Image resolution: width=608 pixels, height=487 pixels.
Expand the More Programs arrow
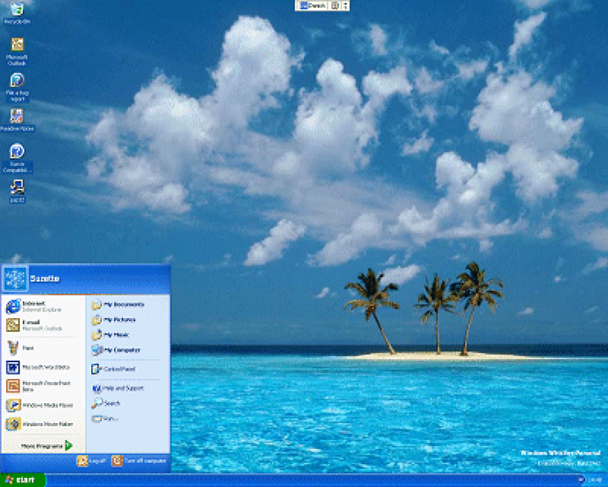click(x=68, y=445)
